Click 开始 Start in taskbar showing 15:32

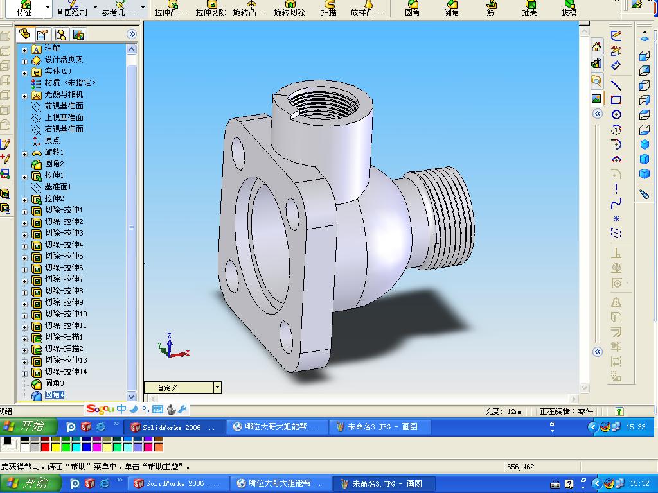[x=30, y=483]
